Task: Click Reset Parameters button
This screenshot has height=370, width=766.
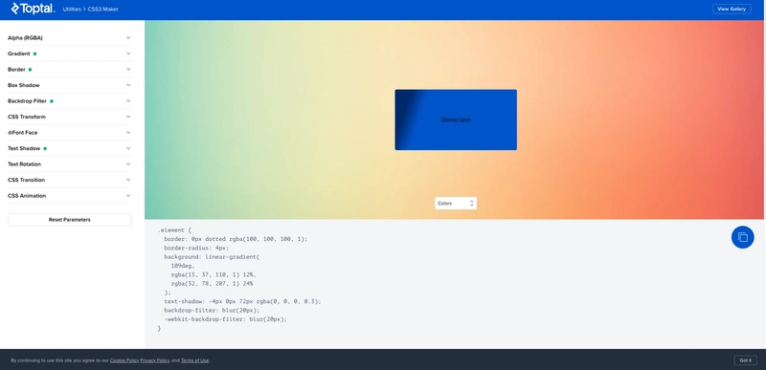Action: (x=69, y=220)
